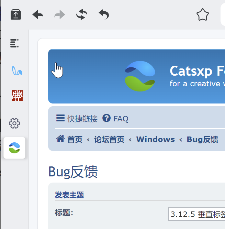Open the vertical tabs list icon

[x=14, y=43]
